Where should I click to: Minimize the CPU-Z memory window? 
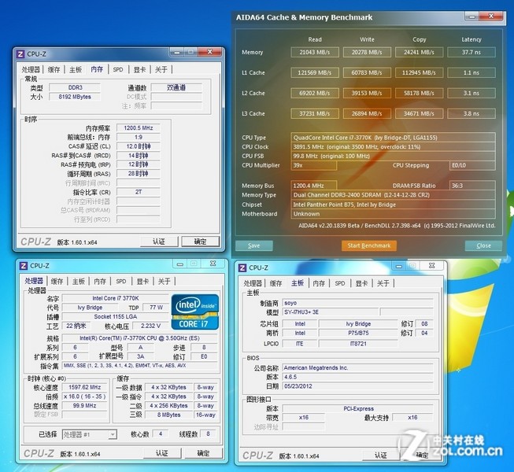point(177,52)
